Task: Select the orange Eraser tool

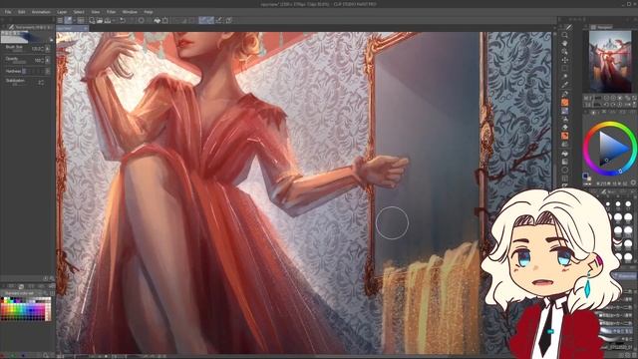Action: pos(565,136)
